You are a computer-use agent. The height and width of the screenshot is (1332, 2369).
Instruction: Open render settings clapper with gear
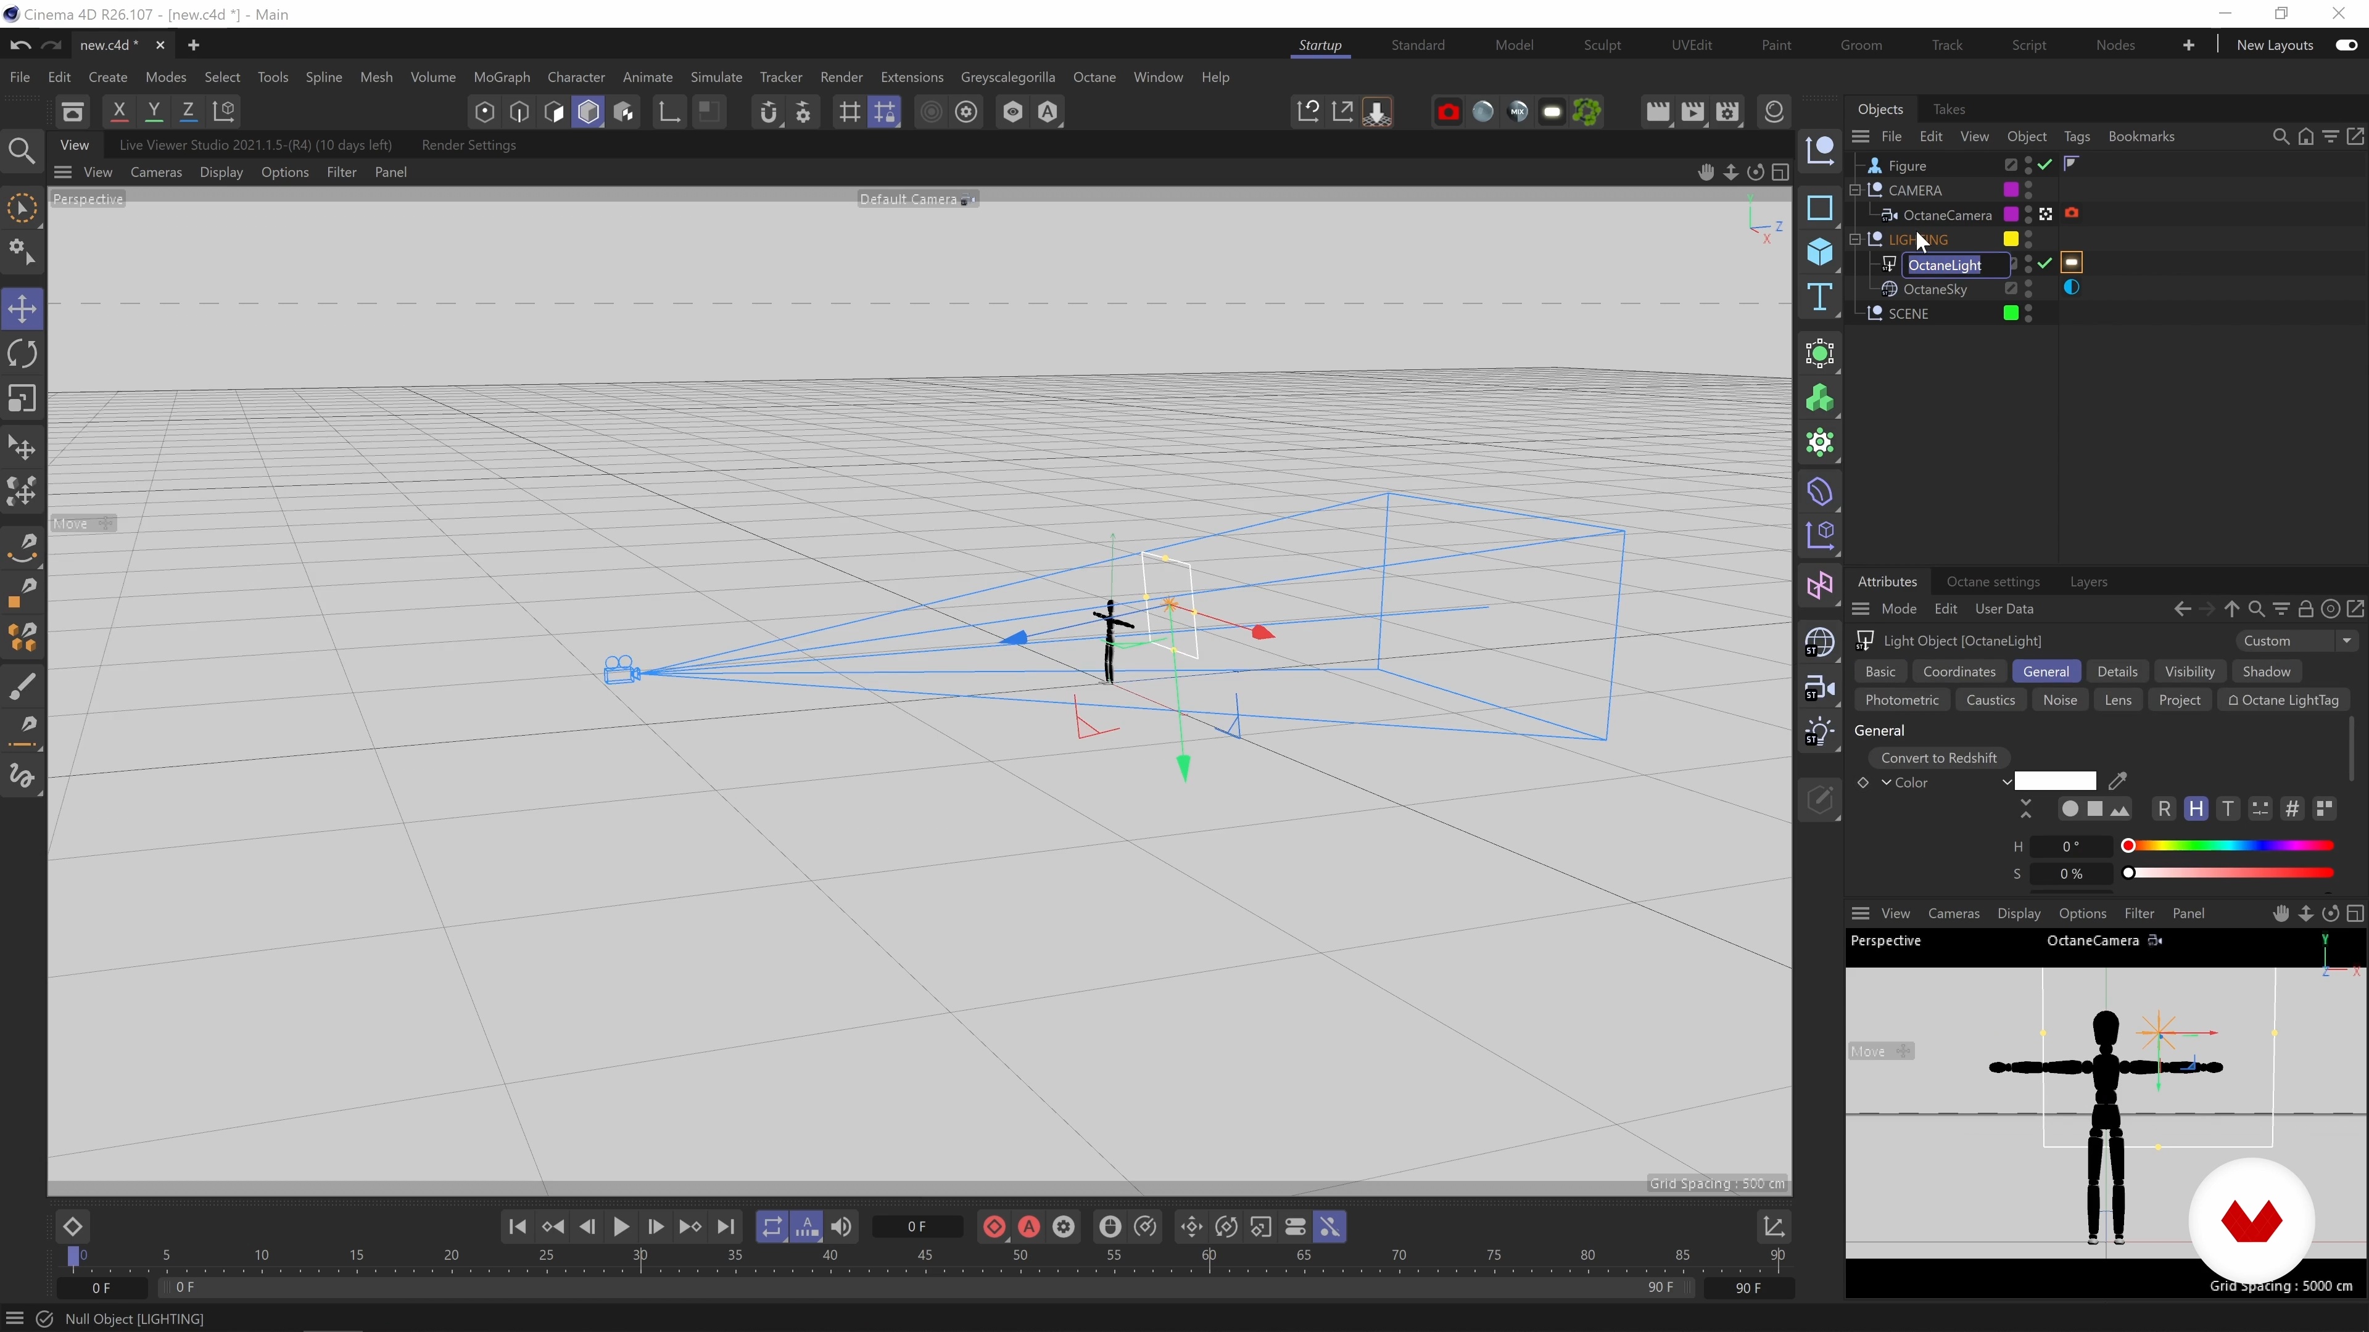(x=1728, y=112)
